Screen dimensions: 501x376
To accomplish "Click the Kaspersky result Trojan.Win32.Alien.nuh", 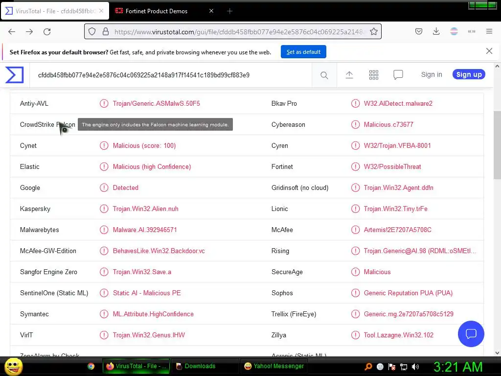I will 146,209.
